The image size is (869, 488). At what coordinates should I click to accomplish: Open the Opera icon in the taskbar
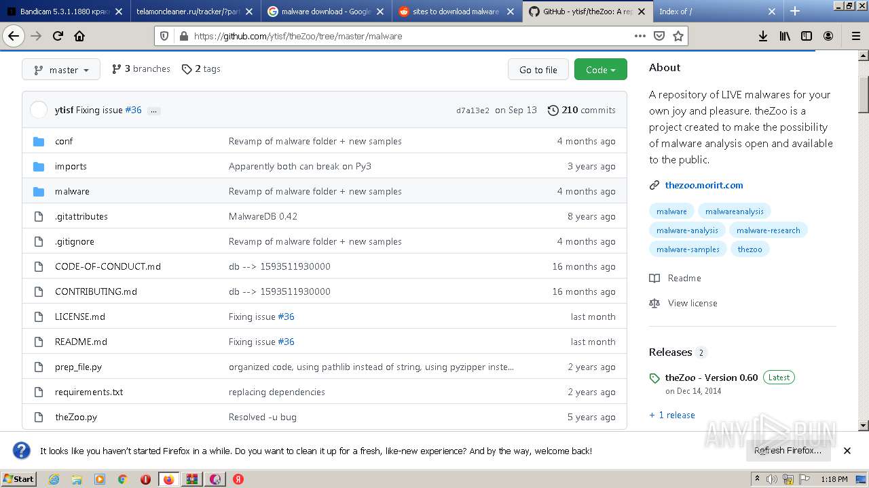pos(145,479)
